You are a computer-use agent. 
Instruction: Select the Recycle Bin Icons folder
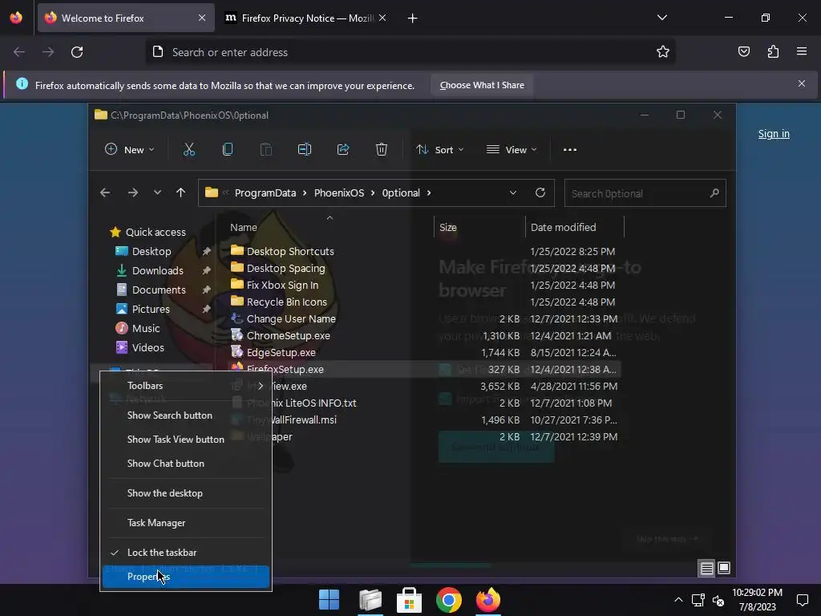(x=286, y=302)
